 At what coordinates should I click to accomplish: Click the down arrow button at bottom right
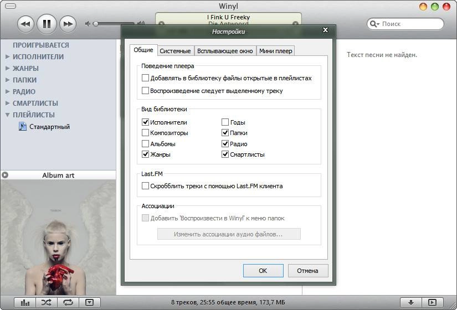(x=411, y=302)
